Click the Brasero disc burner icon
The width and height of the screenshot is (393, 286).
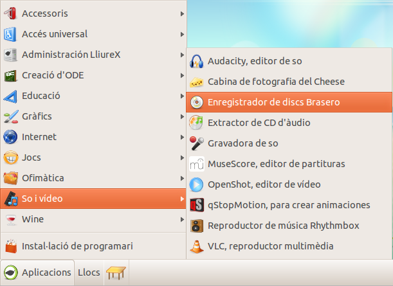coord(197,102)
